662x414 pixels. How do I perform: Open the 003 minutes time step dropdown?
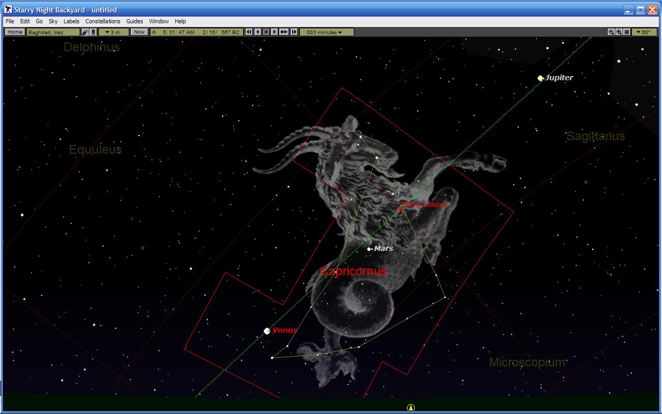click(x=326, y=32)
